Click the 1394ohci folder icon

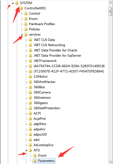click(x=30, y=76)
